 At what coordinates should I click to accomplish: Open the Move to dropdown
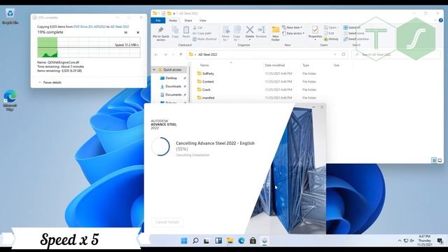[x=225, y=34]
